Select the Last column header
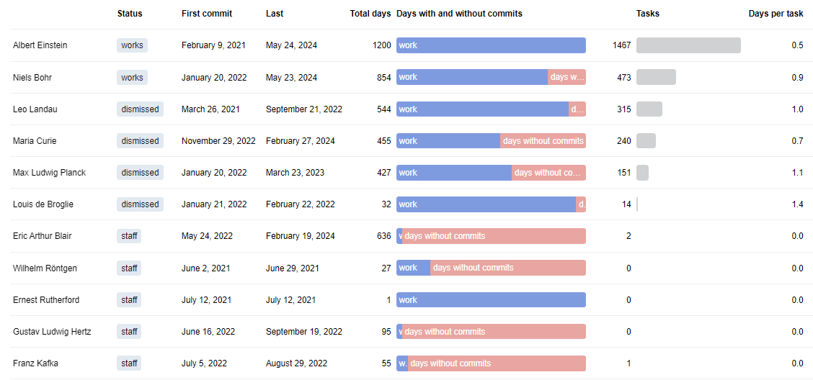Viewport: 813px width, 380px height. point(275,14)
